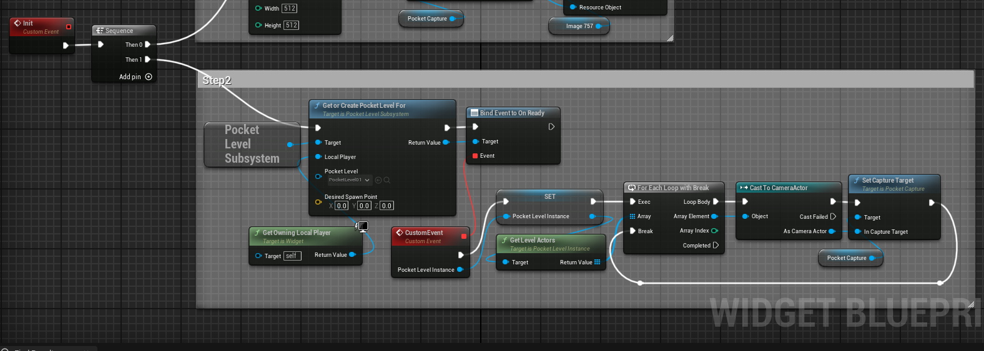
Task: Click the Cast To CameraActor Object pin
Action: tap(745, 216)
